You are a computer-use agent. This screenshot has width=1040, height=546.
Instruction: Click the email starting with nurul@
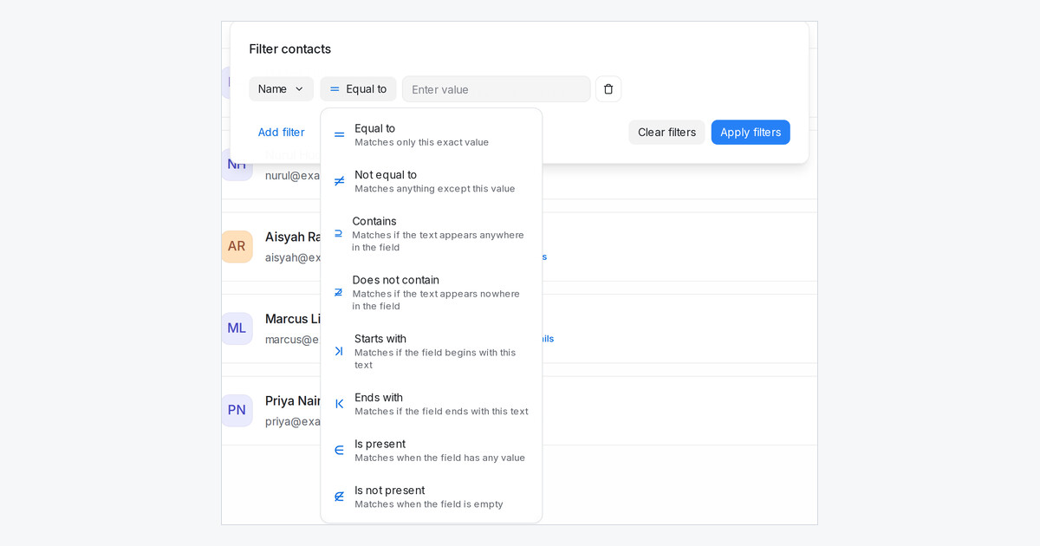[293, 175]
